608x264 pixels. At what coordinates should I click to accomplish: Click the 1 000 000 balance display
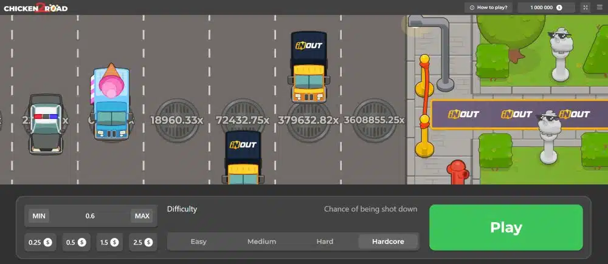click(546, 7)
